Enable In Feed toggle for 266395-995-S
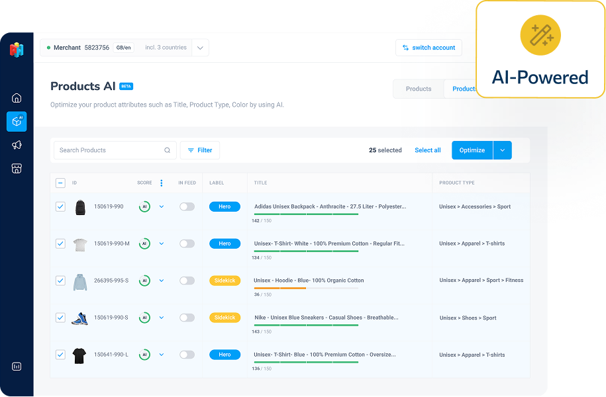The width and height of the screenshot is (606, 397). point(187,281)
